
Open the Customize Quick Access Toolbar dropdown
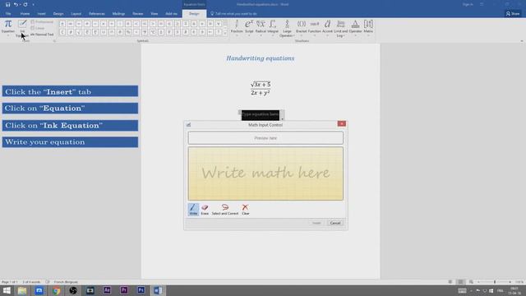pyautogui.click(x=33, y=4)
